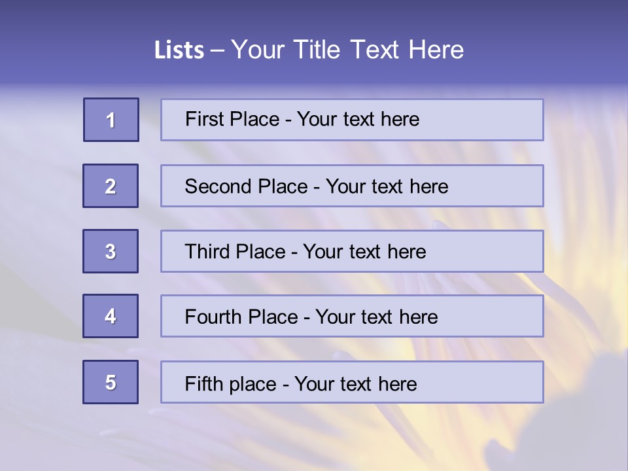Viewport: 628px width, 471px height.
Task: Click the bold word "Lists" in the title
Action: coord(179,50)
